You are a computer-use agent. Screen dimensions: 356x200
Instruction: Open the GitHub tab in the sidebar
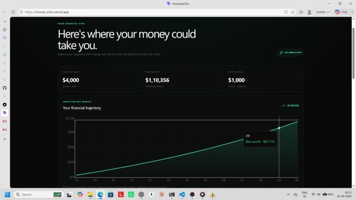4,88
